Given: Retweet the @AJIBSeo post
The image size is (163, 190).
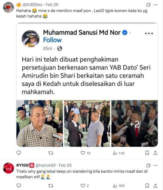Looking at the screenshot, I should tap(51, 153).
